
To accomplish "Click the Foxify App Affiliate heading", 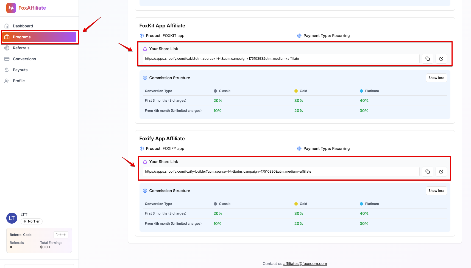I will 162,139.
